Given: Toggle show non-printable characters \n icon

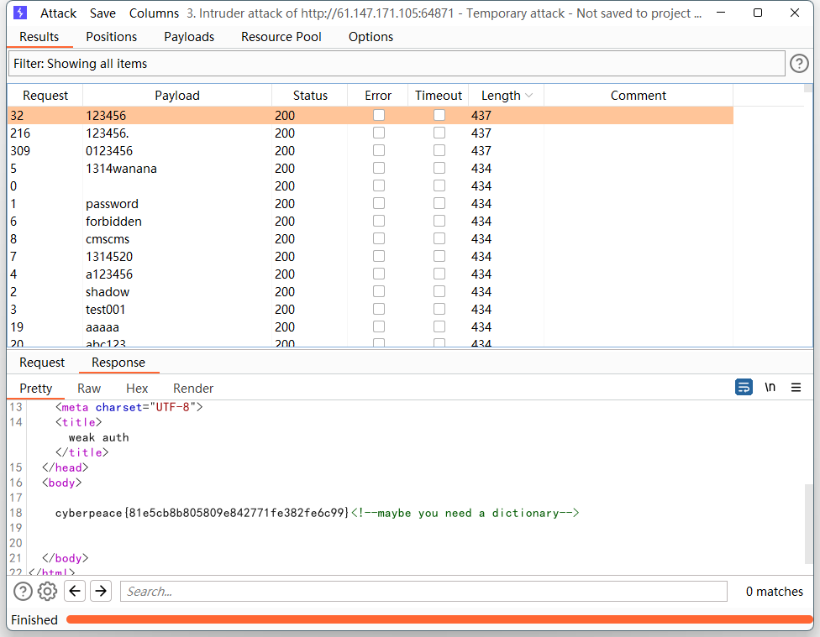Looking at the screenshot, I should click(x=770, y=387).
